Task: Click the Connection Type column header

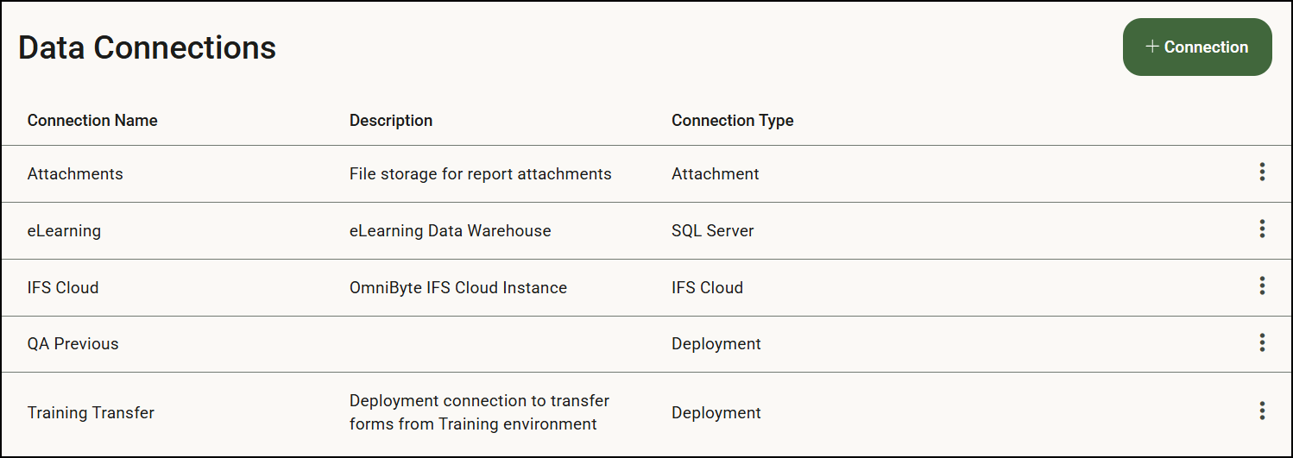Action: [732, 121]
